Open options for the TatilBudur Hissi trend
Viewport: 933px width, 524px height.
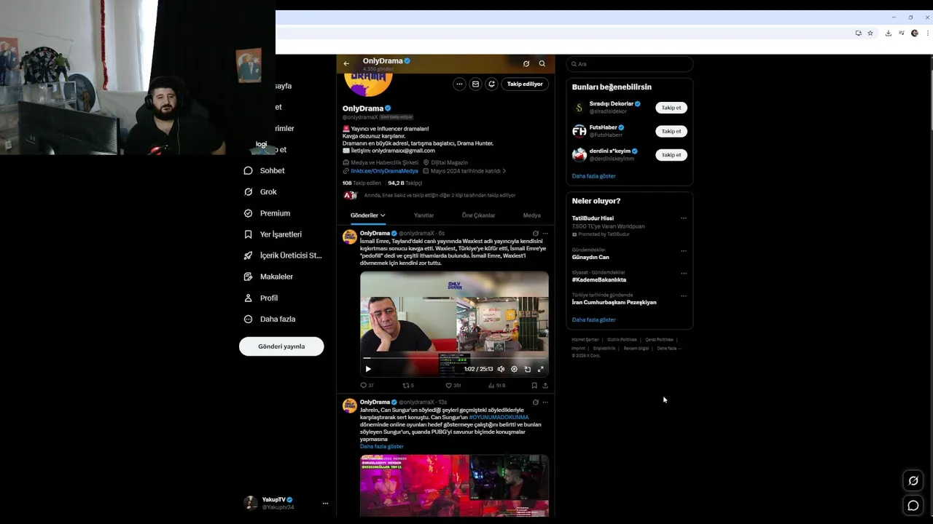pyautogui.click(x=684, y=218)
